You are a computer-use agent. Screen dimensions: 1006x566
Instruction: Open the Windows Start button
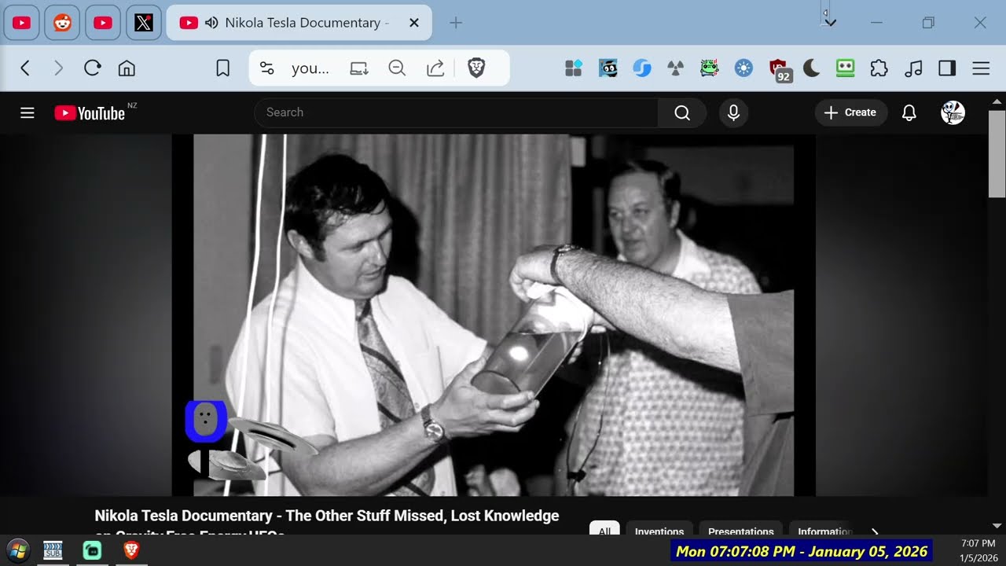17,550
